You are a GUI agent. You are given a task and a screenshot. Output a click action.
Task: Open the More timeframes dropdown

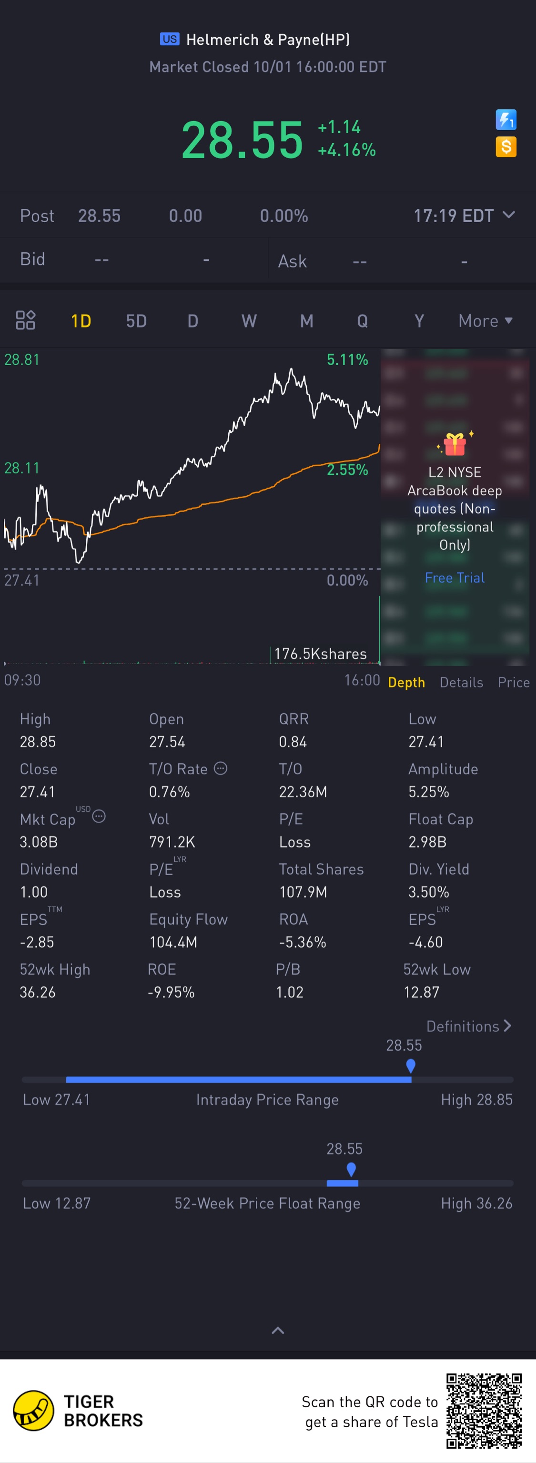coord(485,321)
